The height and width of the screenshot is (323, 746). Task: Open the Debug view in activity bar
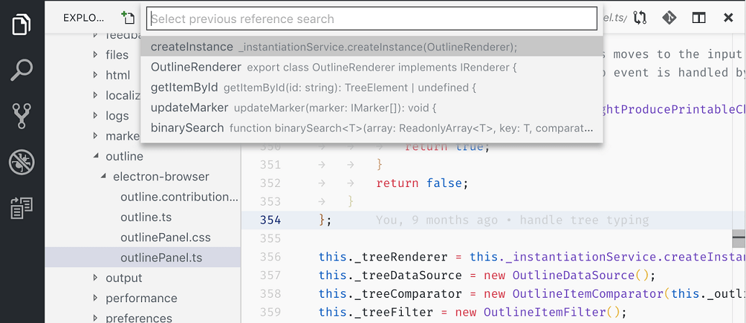coord(22,162)
